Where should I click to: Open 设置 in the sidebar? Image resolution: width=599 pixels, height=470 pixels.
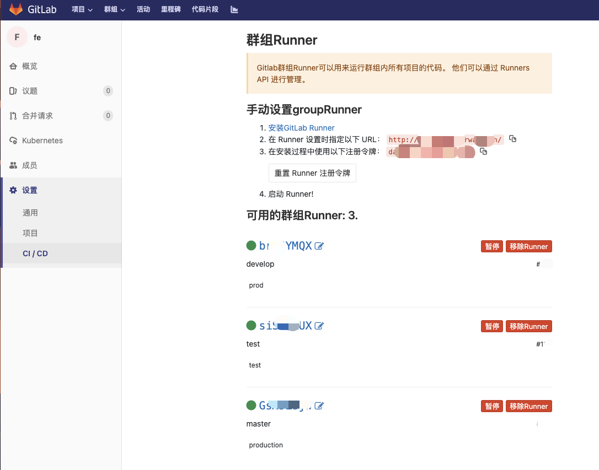pyautogui.click(x=30, y=190)
